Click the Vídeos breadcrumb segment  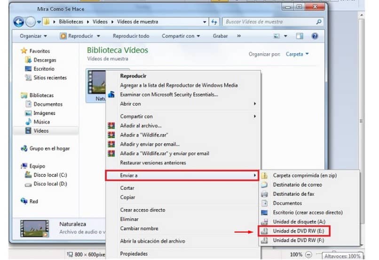pos(100,22)
